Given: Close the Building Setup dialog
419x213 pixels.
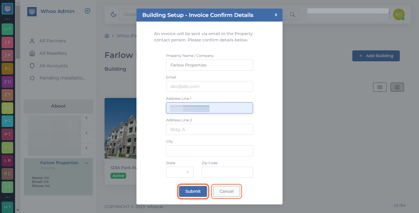Looking at the screenshot, I should point(276,15).
